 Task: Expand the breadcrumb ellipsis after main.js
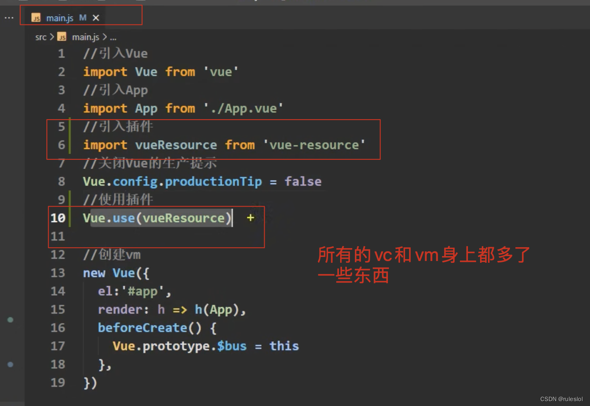pyautogui.click(x=114, y=37)
